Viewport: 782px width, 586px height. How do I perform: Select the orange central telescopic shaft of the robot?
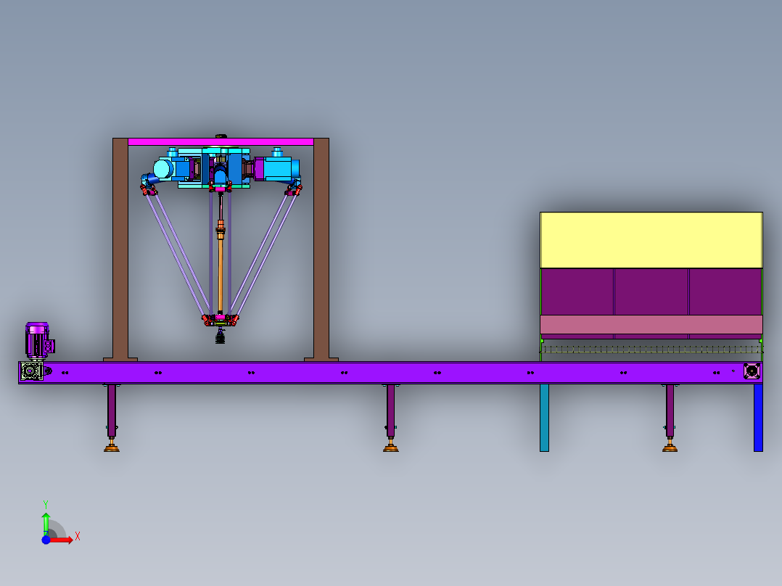click(x=221, y=269)
